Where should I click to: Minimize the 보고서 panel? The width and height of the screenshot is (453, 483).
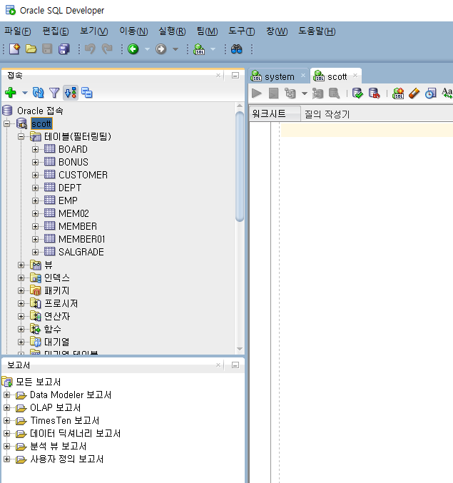(235, 365)
